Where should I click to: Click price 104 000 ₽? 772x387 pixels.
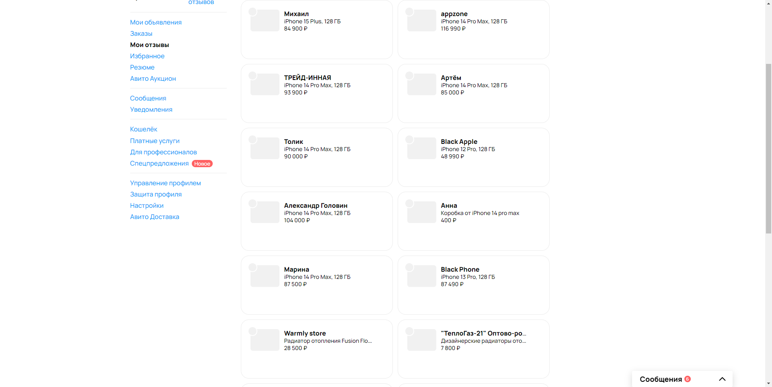pyautogui.click(x=297, y=221)
